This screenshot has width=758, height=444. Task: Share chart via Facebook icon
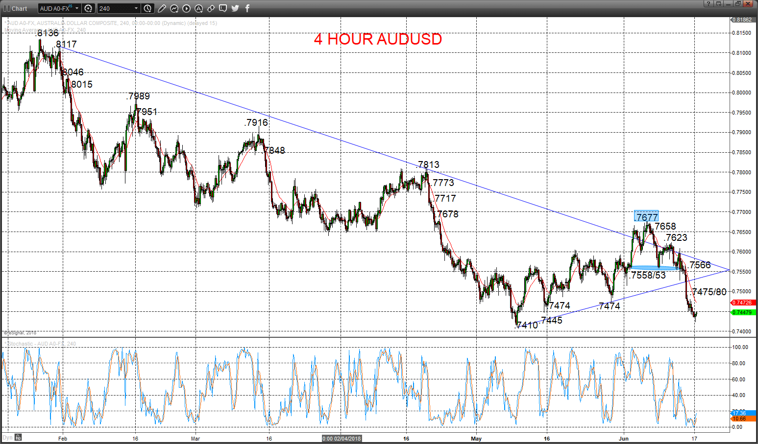coord(247,8)
